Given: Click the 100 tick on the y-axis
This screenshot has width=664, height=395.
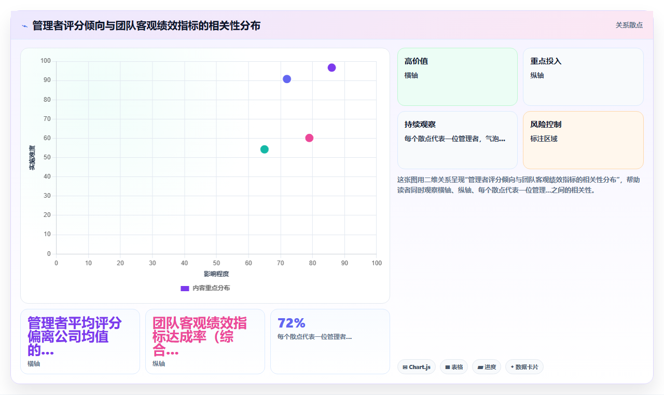Looking at the screenshot, I should [46, 61].
